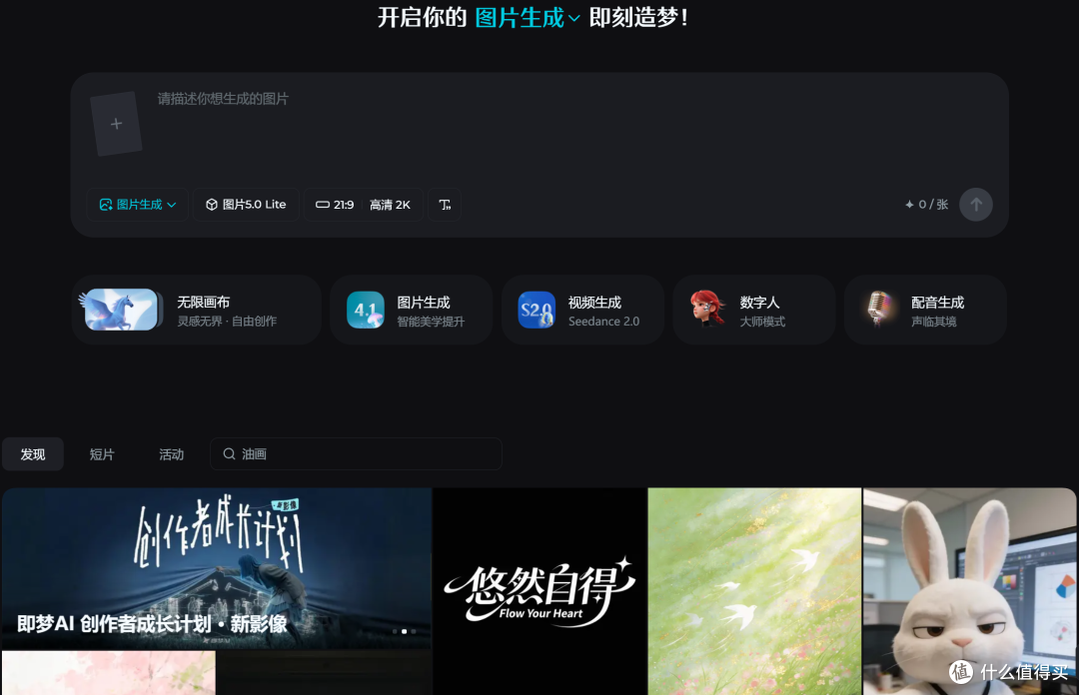Click the prompt field 请描述你想生成的图片

223,99
